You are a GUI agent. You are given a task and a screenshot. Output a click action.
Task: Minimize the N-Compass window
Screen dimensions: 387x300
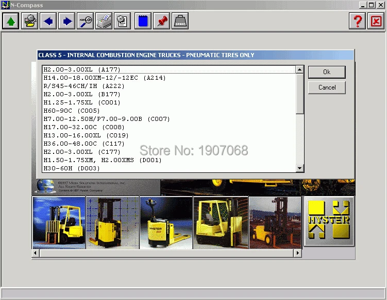coord(362,5)
